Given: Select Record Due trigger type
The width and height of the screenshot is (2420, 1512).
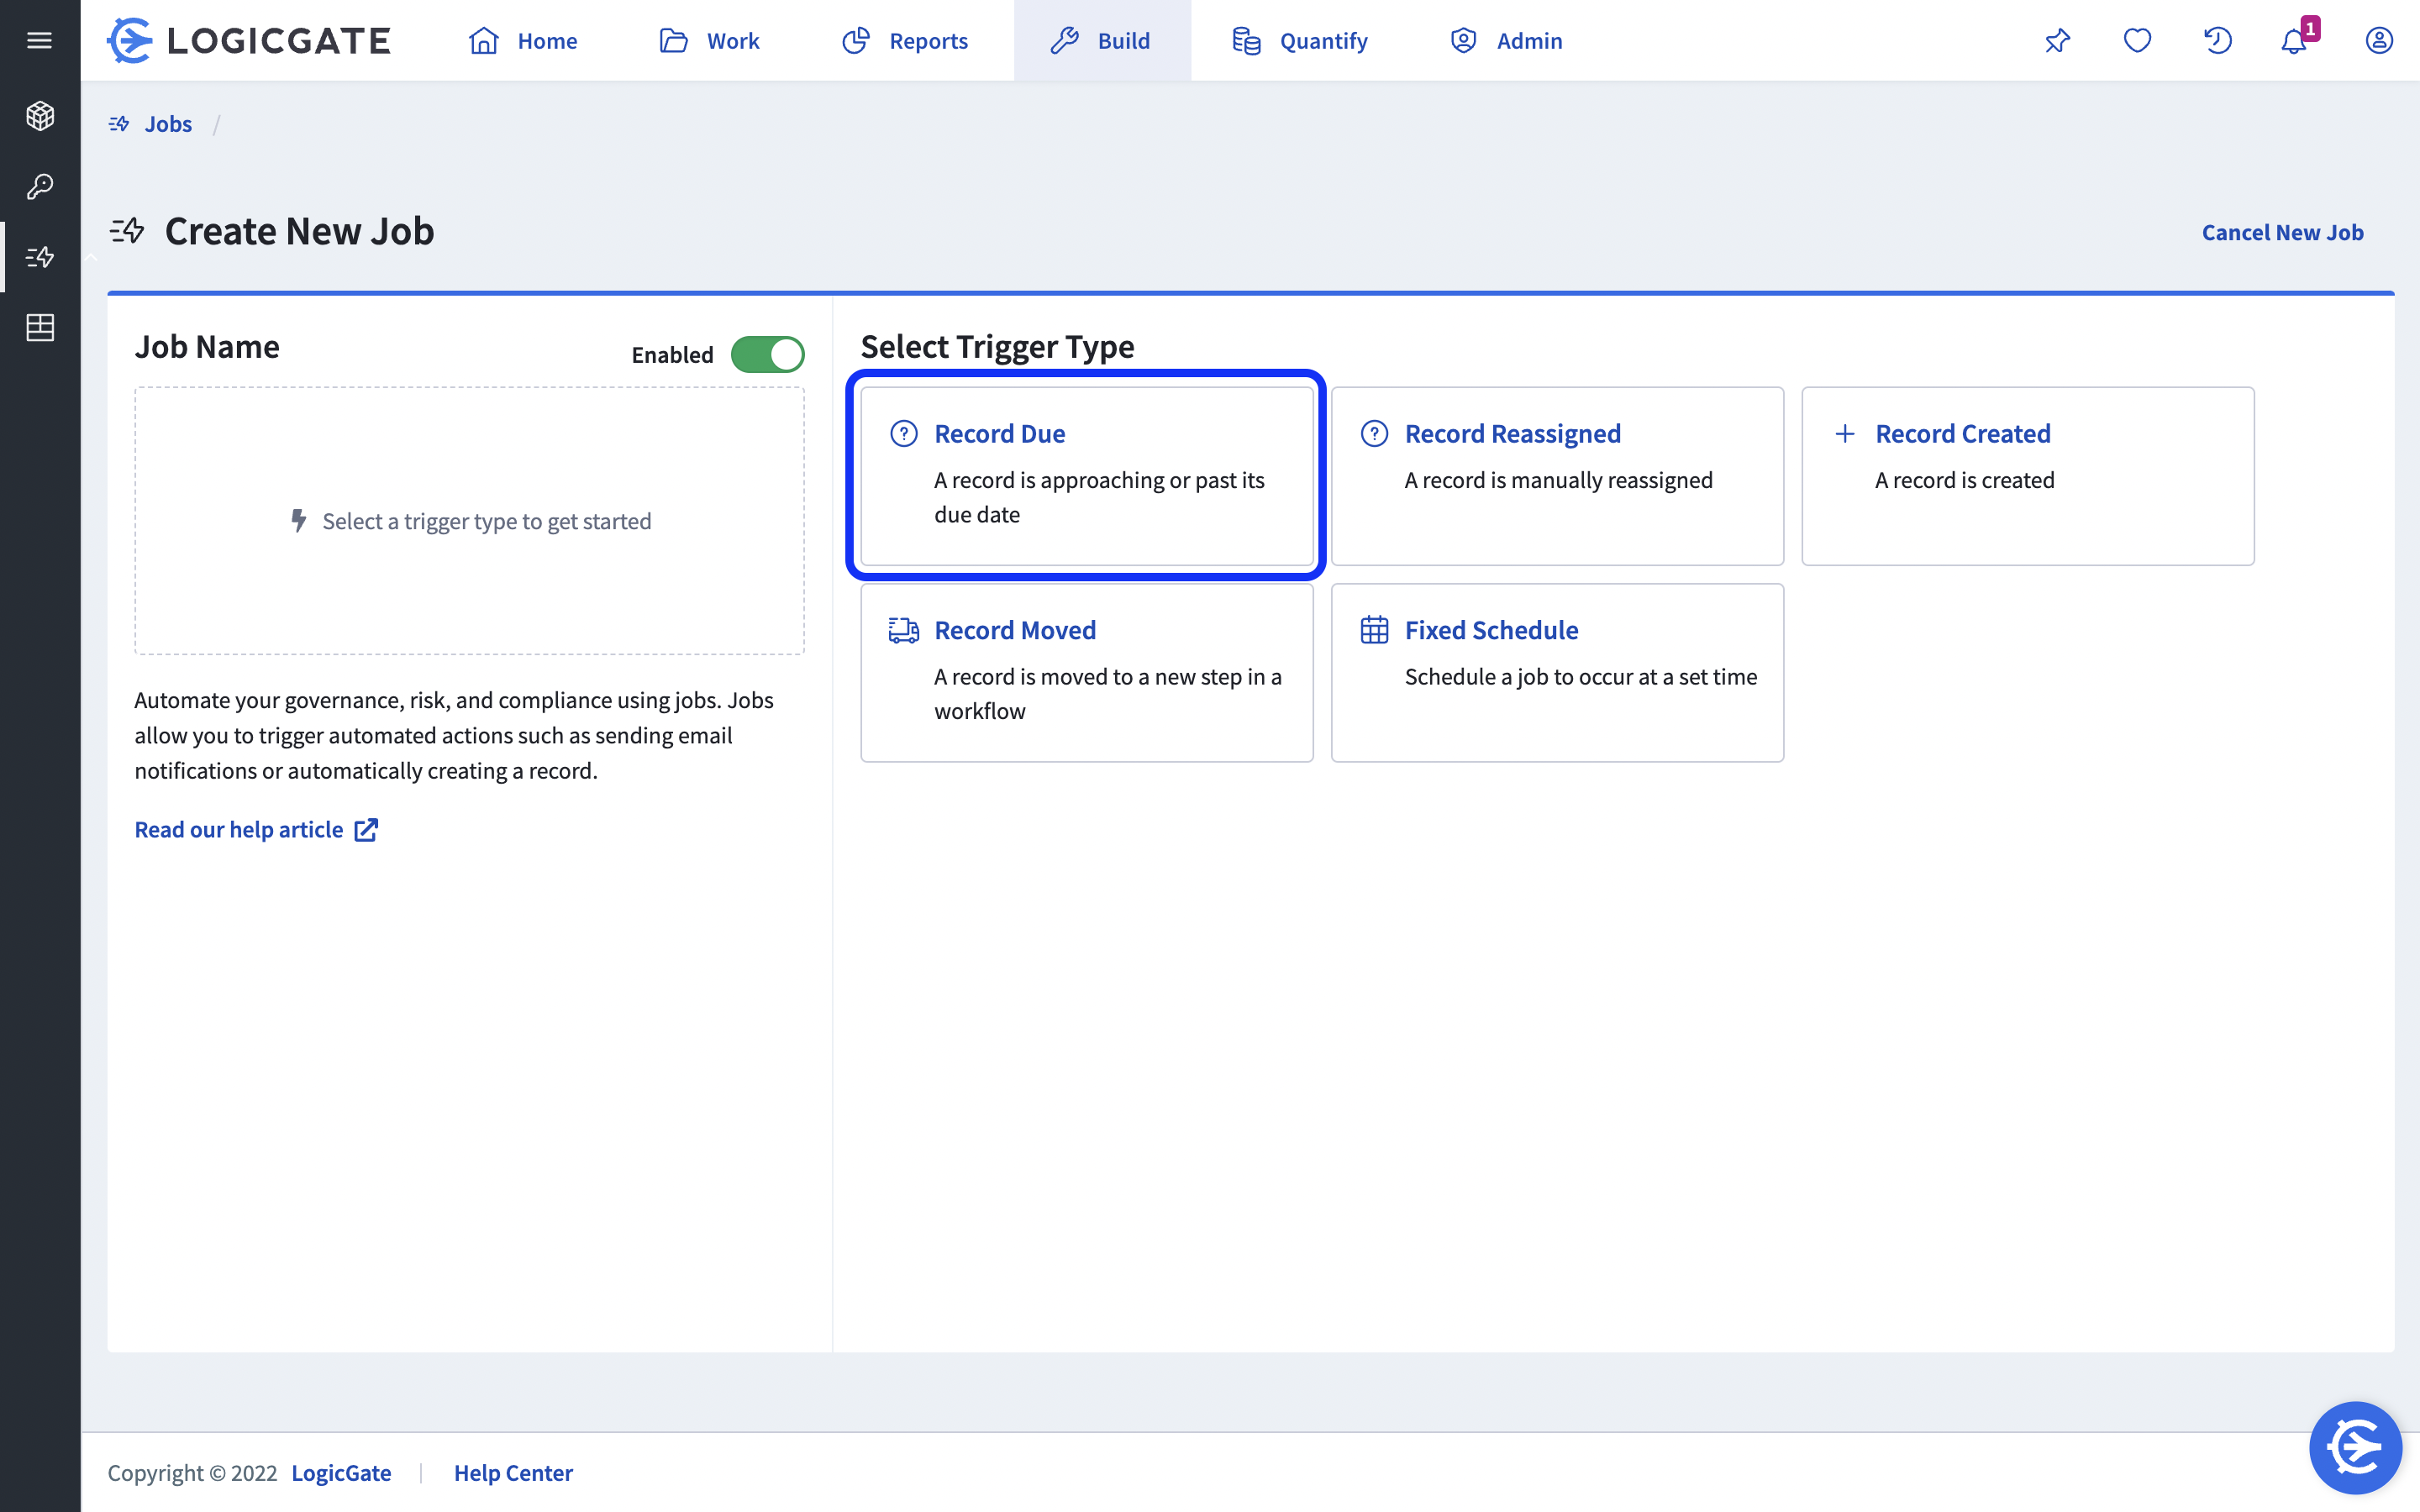Looking at the screenshot, I should [1087, 476].
